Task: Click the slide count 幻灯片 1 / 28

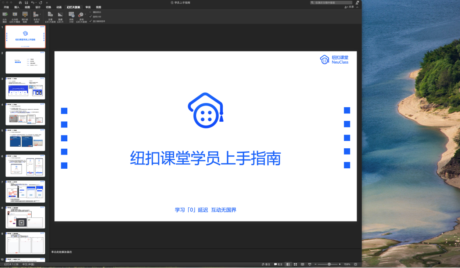Action: (11, 264)
